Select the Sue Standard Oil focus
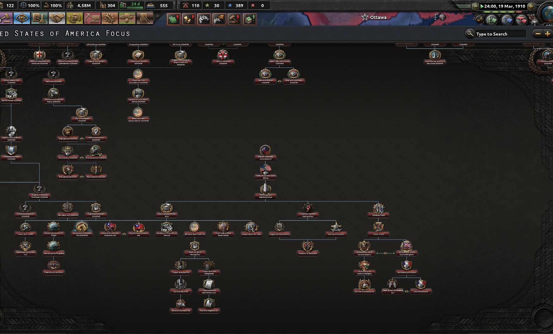 [181, 287]
